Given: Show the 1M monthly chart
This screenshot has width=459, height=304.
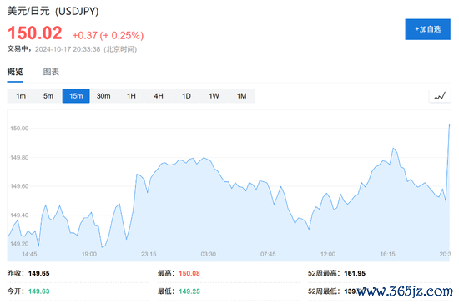Looking at the screenshot, I should tap(241, 96).
